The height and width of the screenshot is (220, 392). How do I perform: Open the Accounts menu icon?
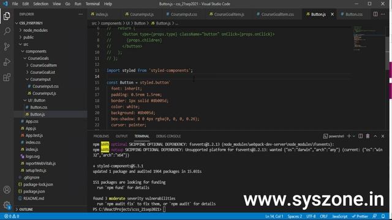click(7, 189)
